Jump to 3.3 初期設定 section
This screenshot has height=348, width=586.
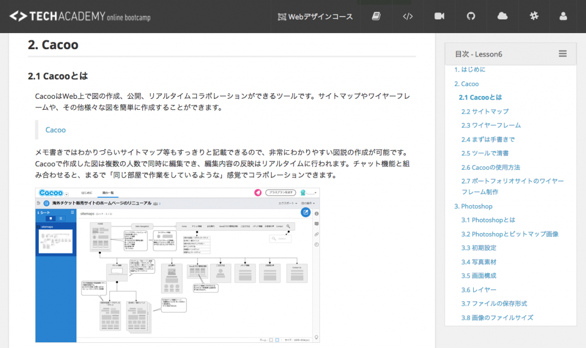[479, 248]
